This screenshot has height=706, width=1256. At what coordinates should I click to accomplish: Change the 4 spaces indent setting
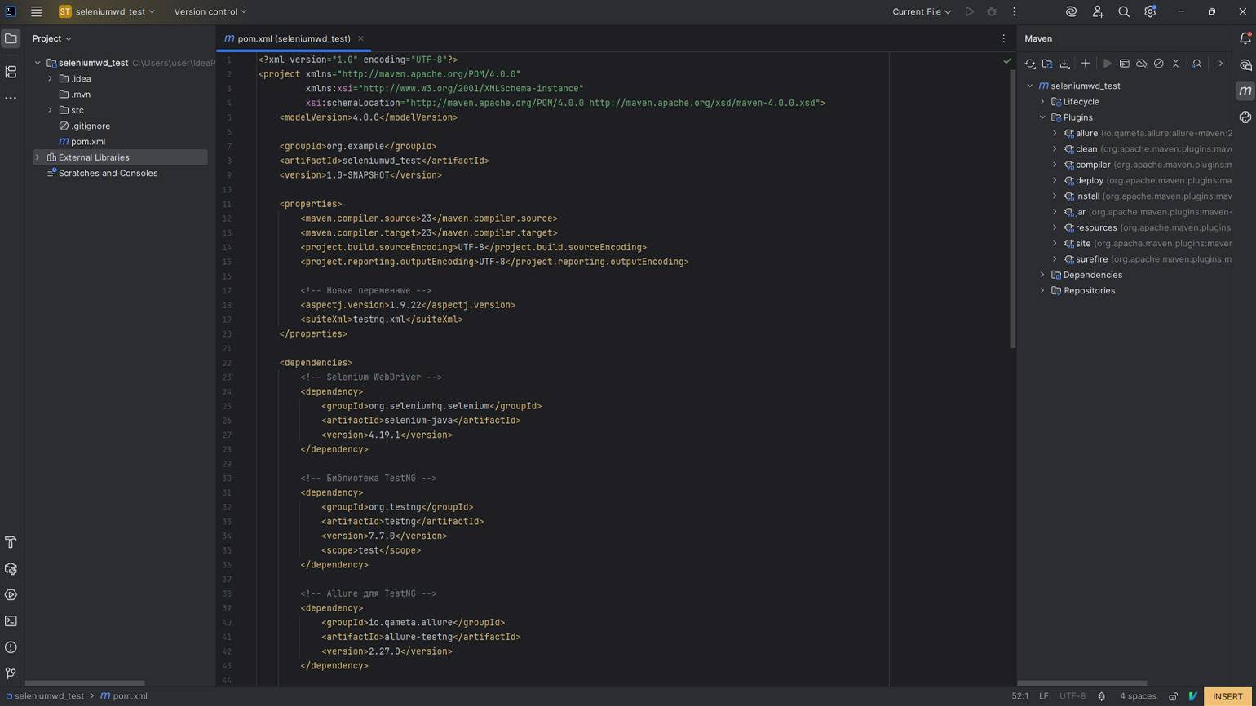click(1138, 696)
